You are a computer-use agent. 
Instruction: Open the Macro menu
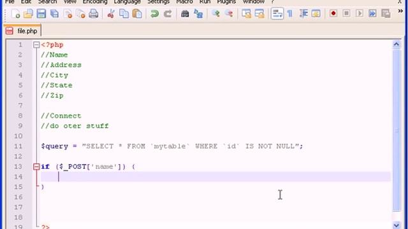coord(184,2)
